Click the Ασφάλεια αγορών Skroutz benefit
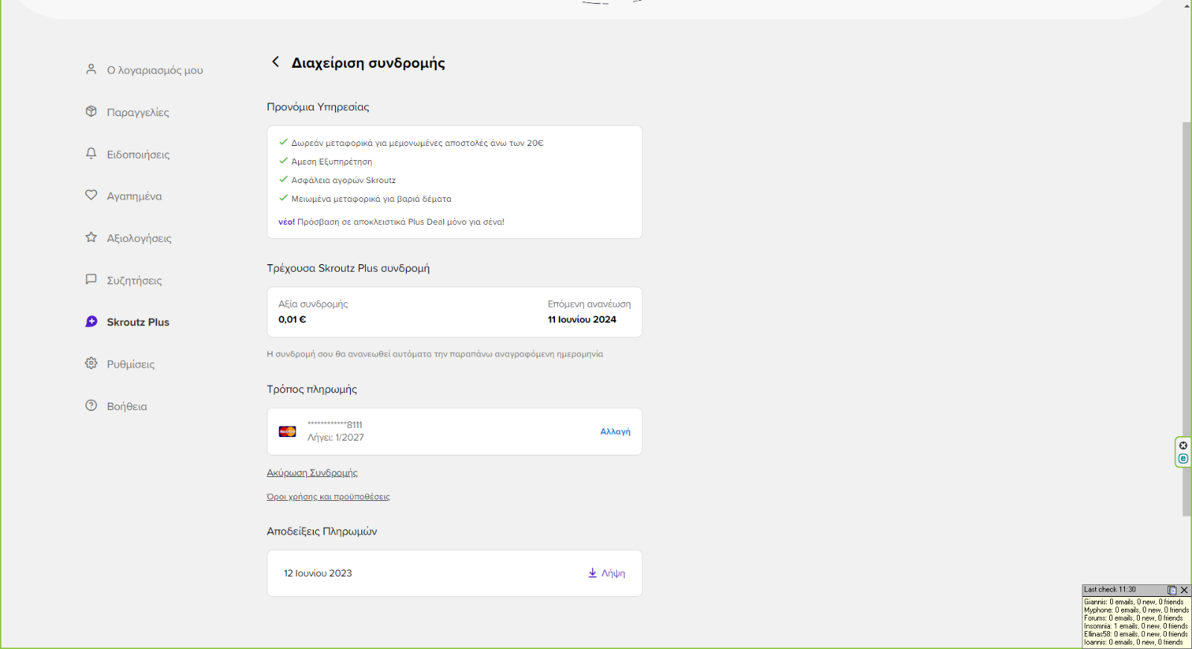 pyautogui.click(x=343, y=180)
